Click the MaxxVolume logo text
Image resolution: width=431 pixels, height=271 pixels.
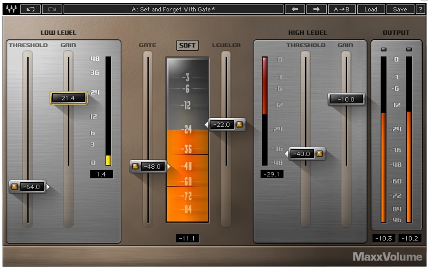387,257
